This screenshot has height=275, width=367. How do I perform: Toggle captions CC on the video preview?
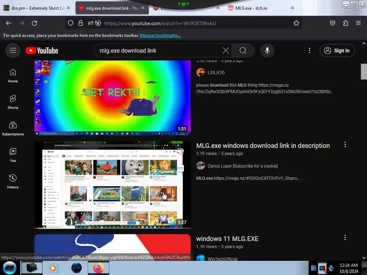(x=181, y=168)
